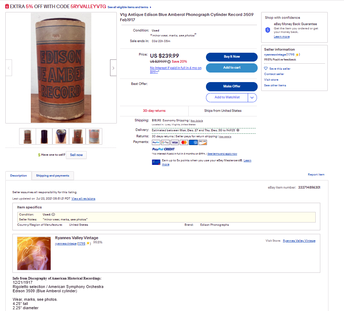Select the open cylinder top thumbnail
Viewport: 344px width, 311px height.
[x=61, y=137]
